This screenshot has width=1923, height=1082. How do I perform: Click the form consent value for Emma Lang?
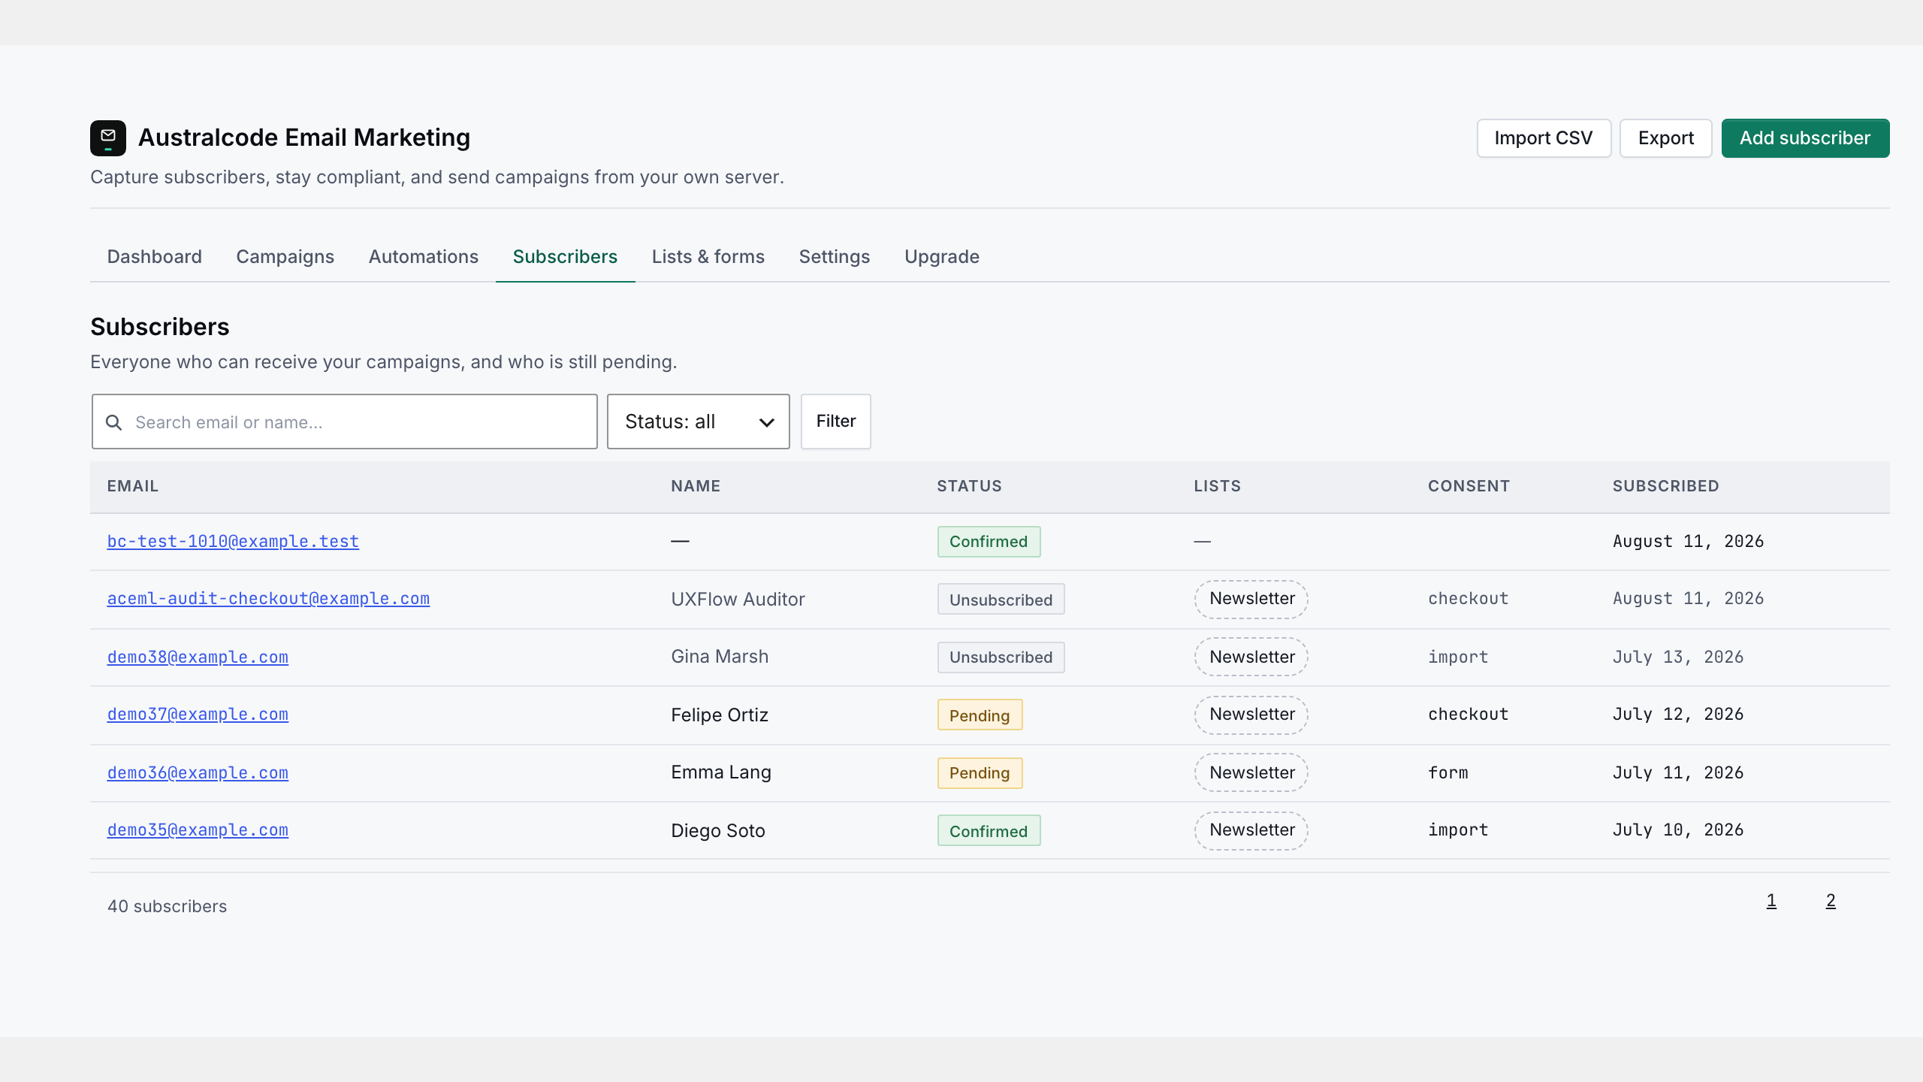pyautogui.click(x=1448, y=772)
